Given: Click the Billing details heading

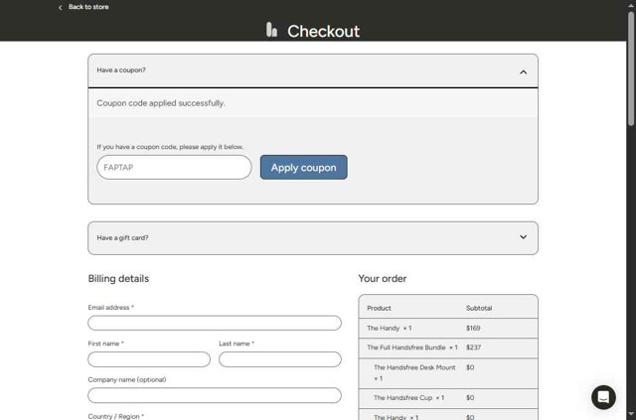Looking at the screenshot, I should pyautogui.click(x=118, y=279).
